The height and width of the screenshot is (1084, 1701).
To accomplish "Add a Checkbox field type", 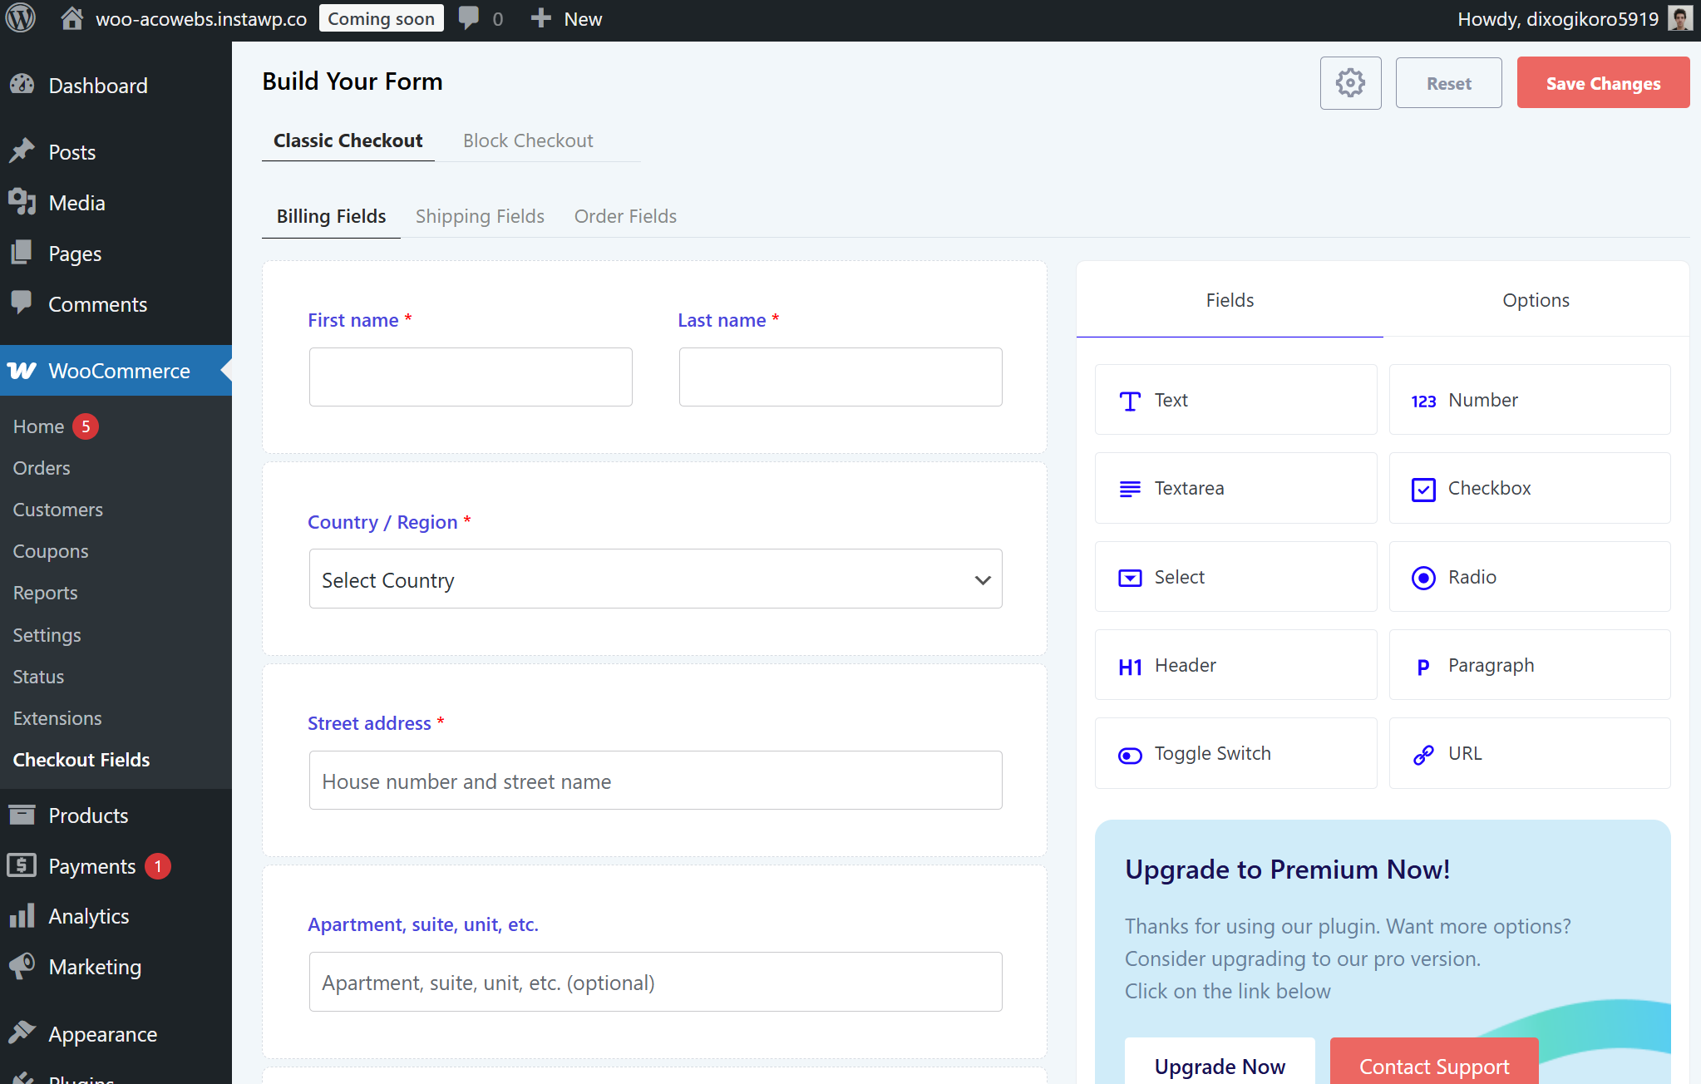I will (x=1529, y=488).
